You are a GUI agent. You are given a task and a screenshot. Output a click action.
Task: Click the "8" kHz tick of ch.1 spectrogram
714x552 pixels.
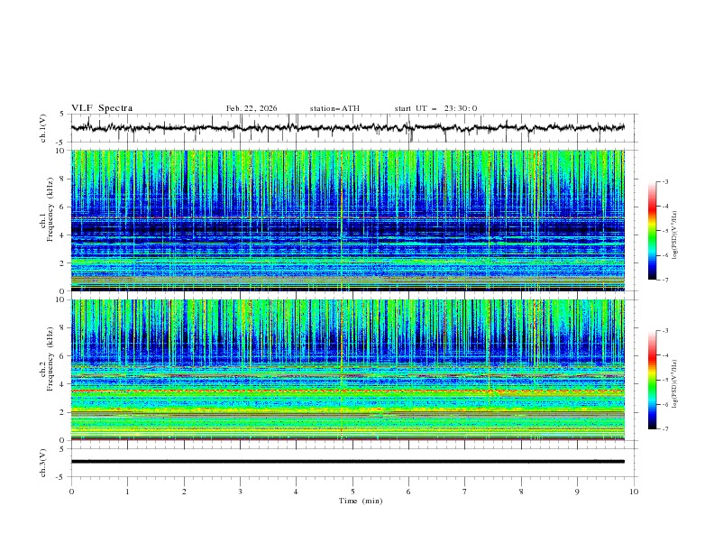[63, 179]
